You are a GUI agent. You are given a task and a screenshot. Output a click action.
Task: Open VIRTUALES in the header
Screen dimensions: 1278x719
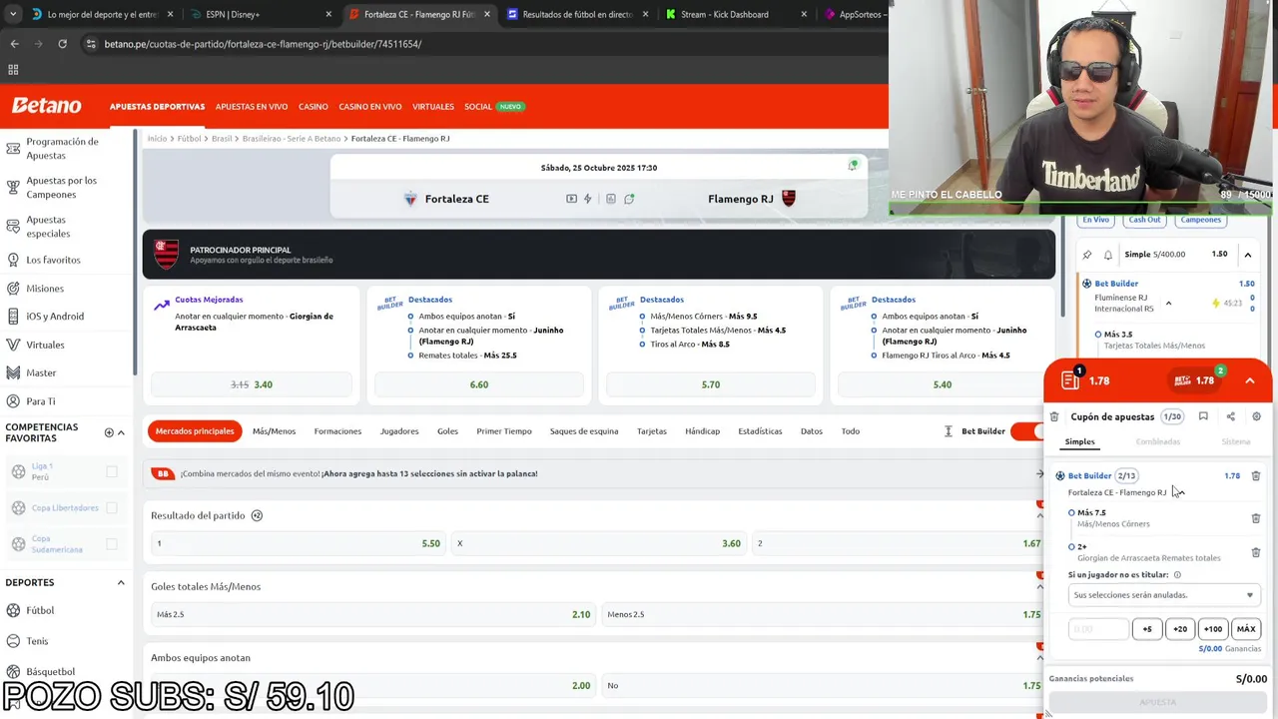433,107
